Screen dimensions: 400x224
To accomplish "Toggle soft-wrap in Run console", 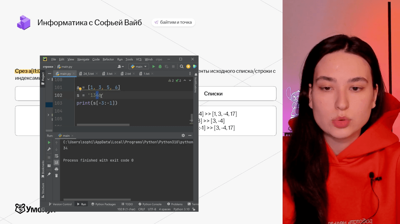I will click(x=56, y=156).
